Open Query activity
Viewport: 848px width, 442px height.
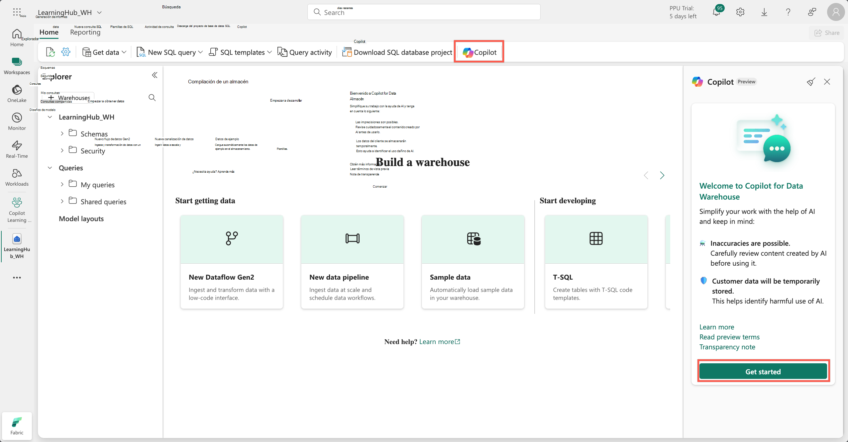point(305,52)
